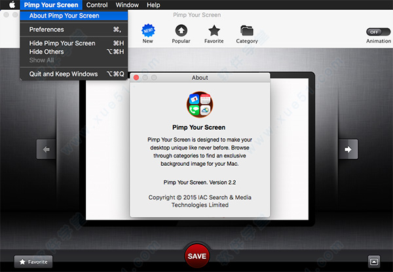Browse wallpapers by Category folder

tap(247, 34)
